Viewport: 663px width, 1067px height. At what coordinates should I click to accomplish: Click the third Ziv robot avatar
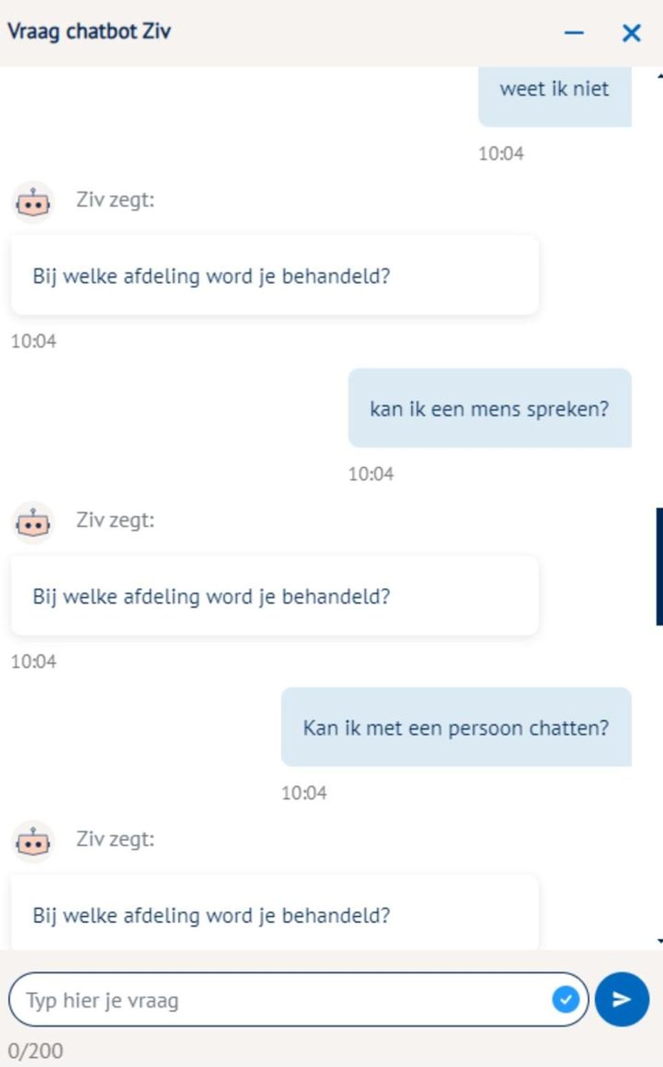click(33, 842)
